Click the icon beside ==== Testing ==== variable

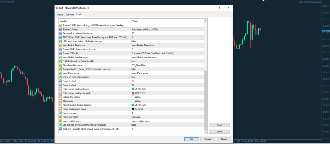point(60,121)
